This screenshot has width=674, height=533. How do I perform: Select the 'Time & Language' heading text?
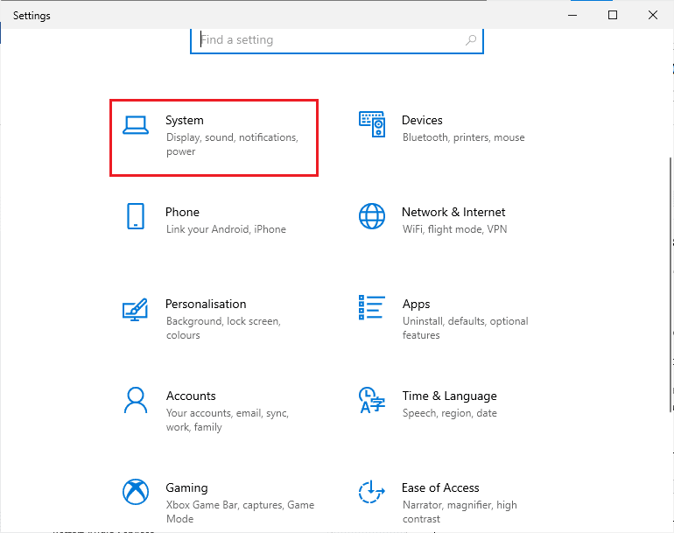tap(449, 396)
